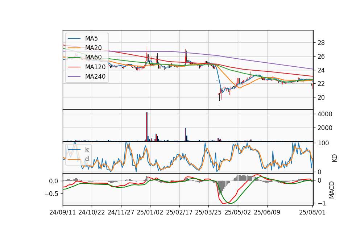Click the date label 24/11/27
This screenshot has width=348, height=250.
click(x=121, y=213)
